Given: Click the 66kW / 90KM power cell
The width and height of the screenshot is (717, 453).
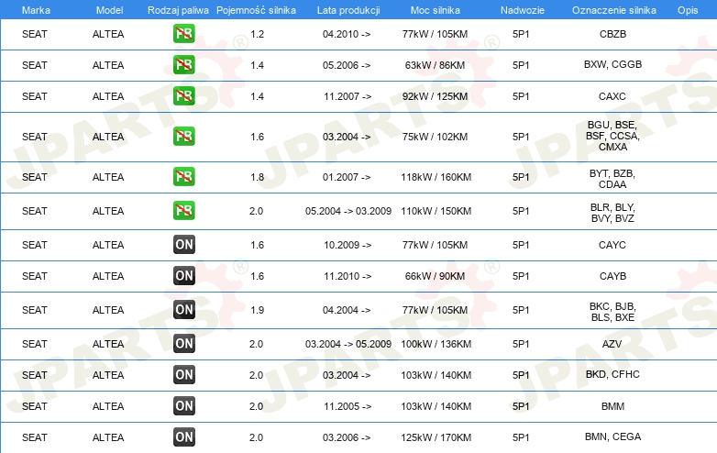Looking at the screenshot, I should tap(435, 276).
